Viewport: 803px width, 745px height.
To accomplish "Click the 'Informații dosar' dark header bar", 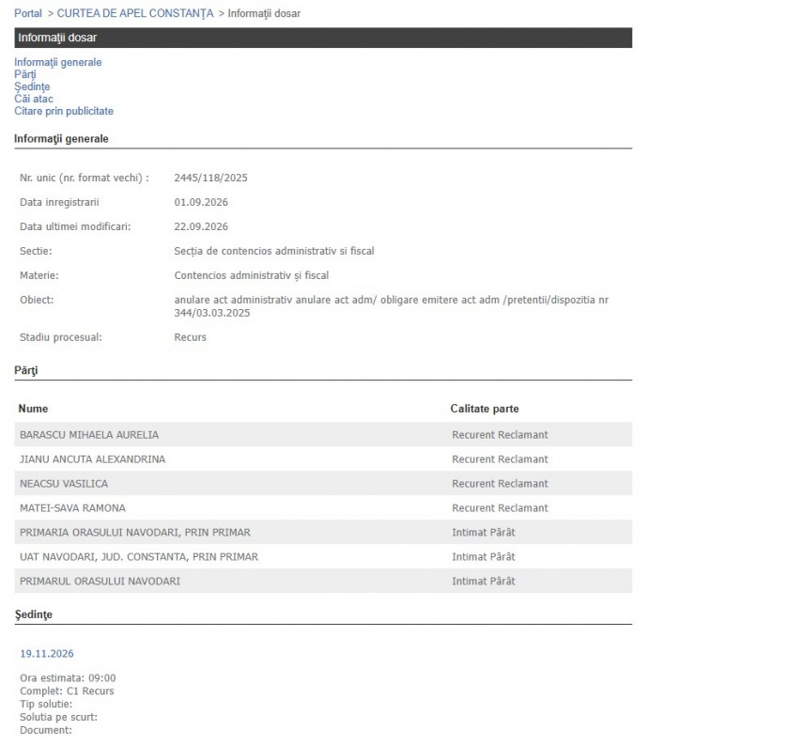I will pos(323,38).
